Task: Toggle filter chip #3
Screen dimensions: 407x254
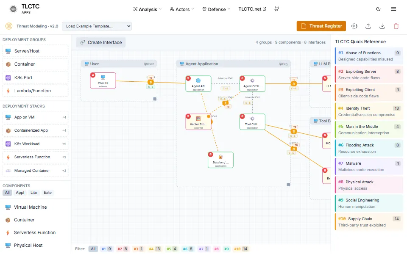Action: (x=138, y=249)
